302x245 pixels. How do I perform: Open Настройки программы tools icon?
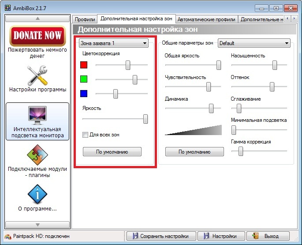[x=37, y=75]
